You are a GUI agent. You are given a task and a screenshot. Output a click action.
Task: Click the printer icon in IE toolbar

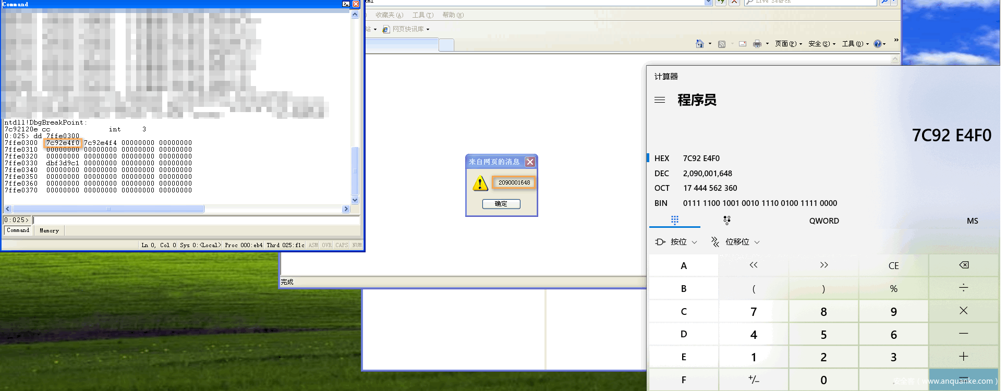(x=757, y=44)
